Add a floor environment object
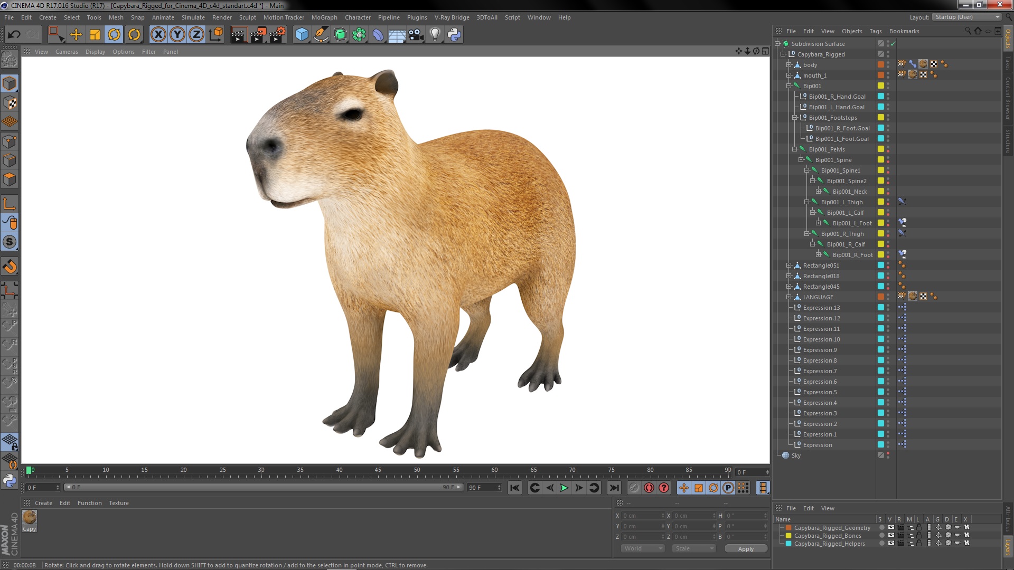The width and height of the screenshot is (1014, 570). (397, 35)
